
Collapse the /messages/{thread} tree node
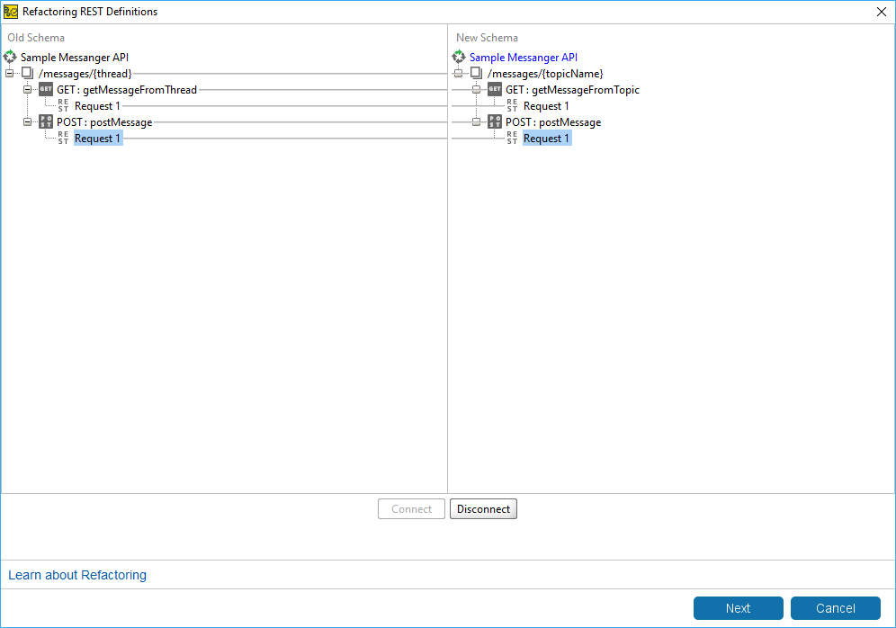10,74
